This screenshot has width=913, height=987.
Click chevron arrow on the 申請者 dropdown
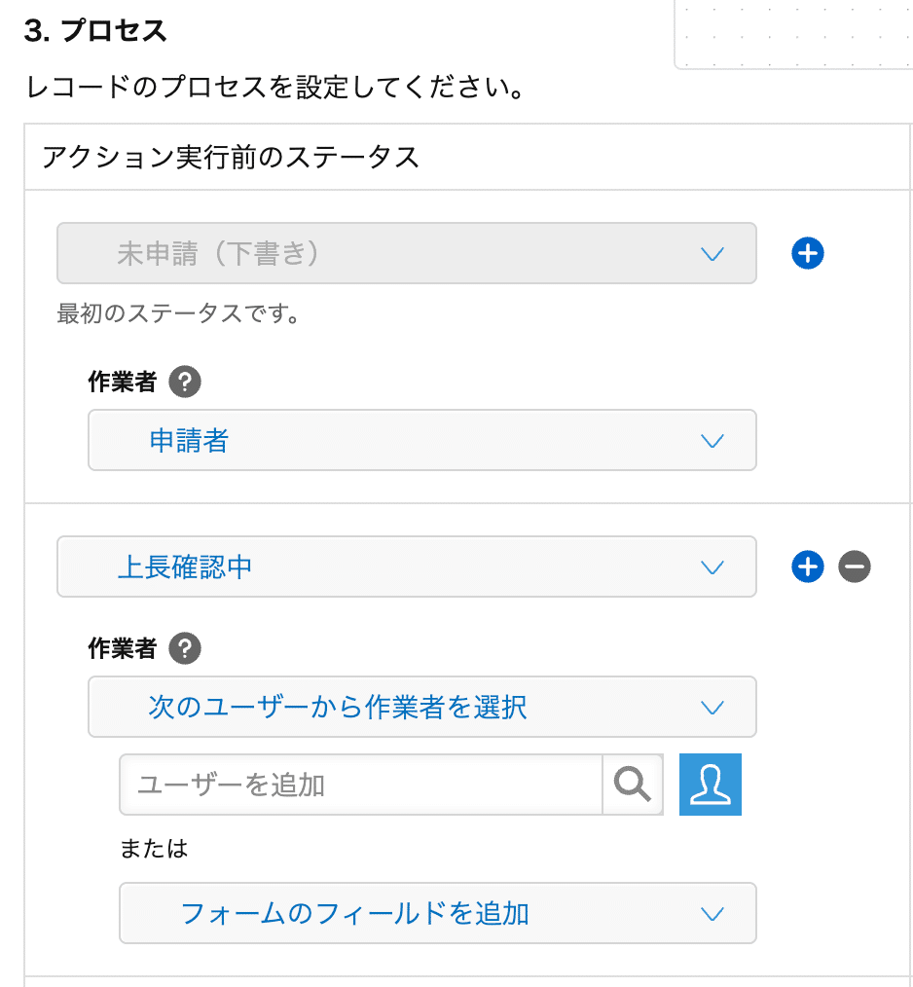(712, 441)
